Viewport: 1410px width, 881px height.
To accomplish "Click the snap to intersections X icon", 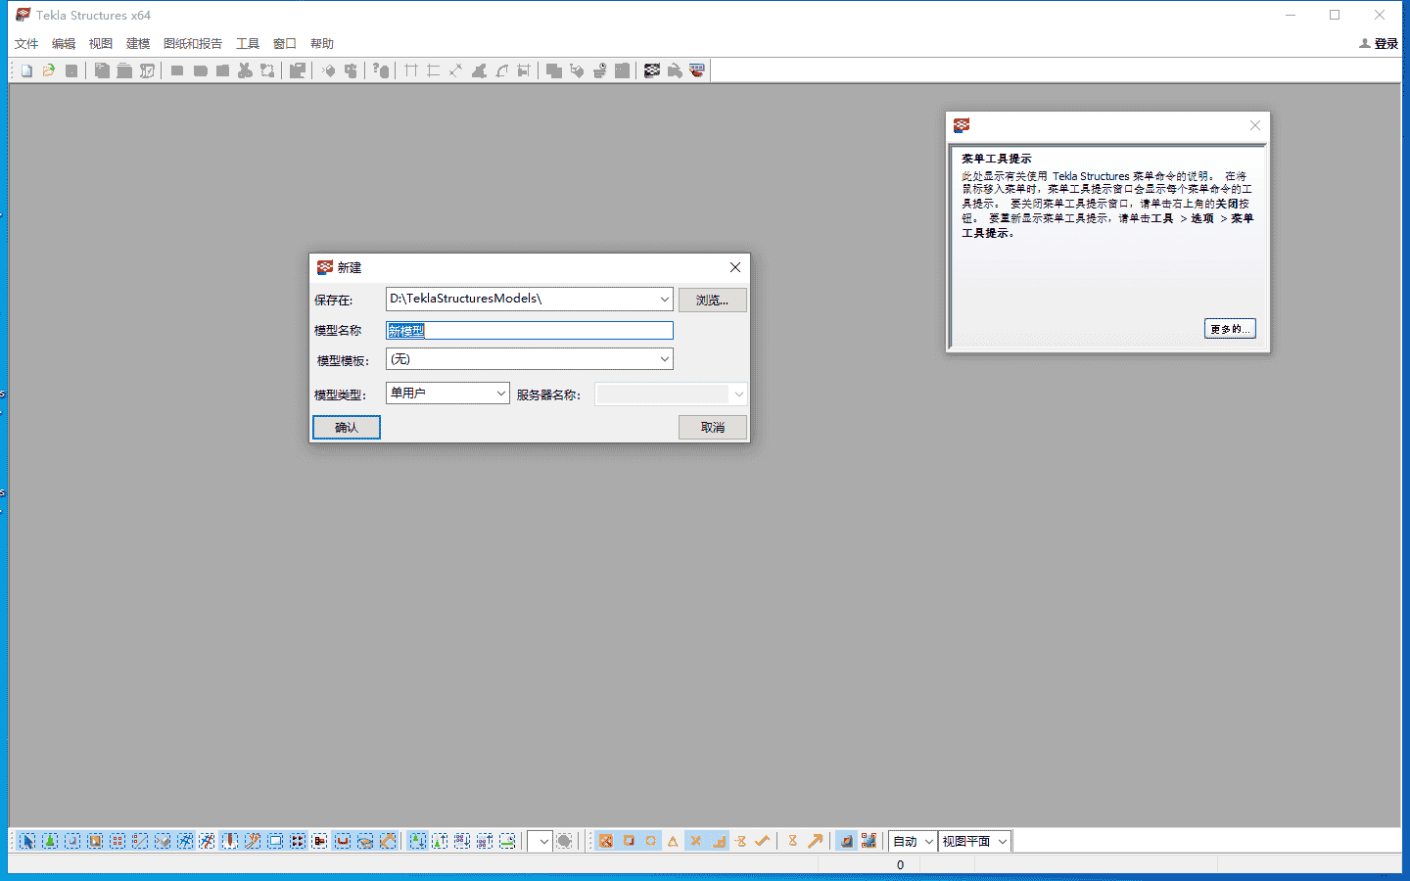I will tap(696, 841).
